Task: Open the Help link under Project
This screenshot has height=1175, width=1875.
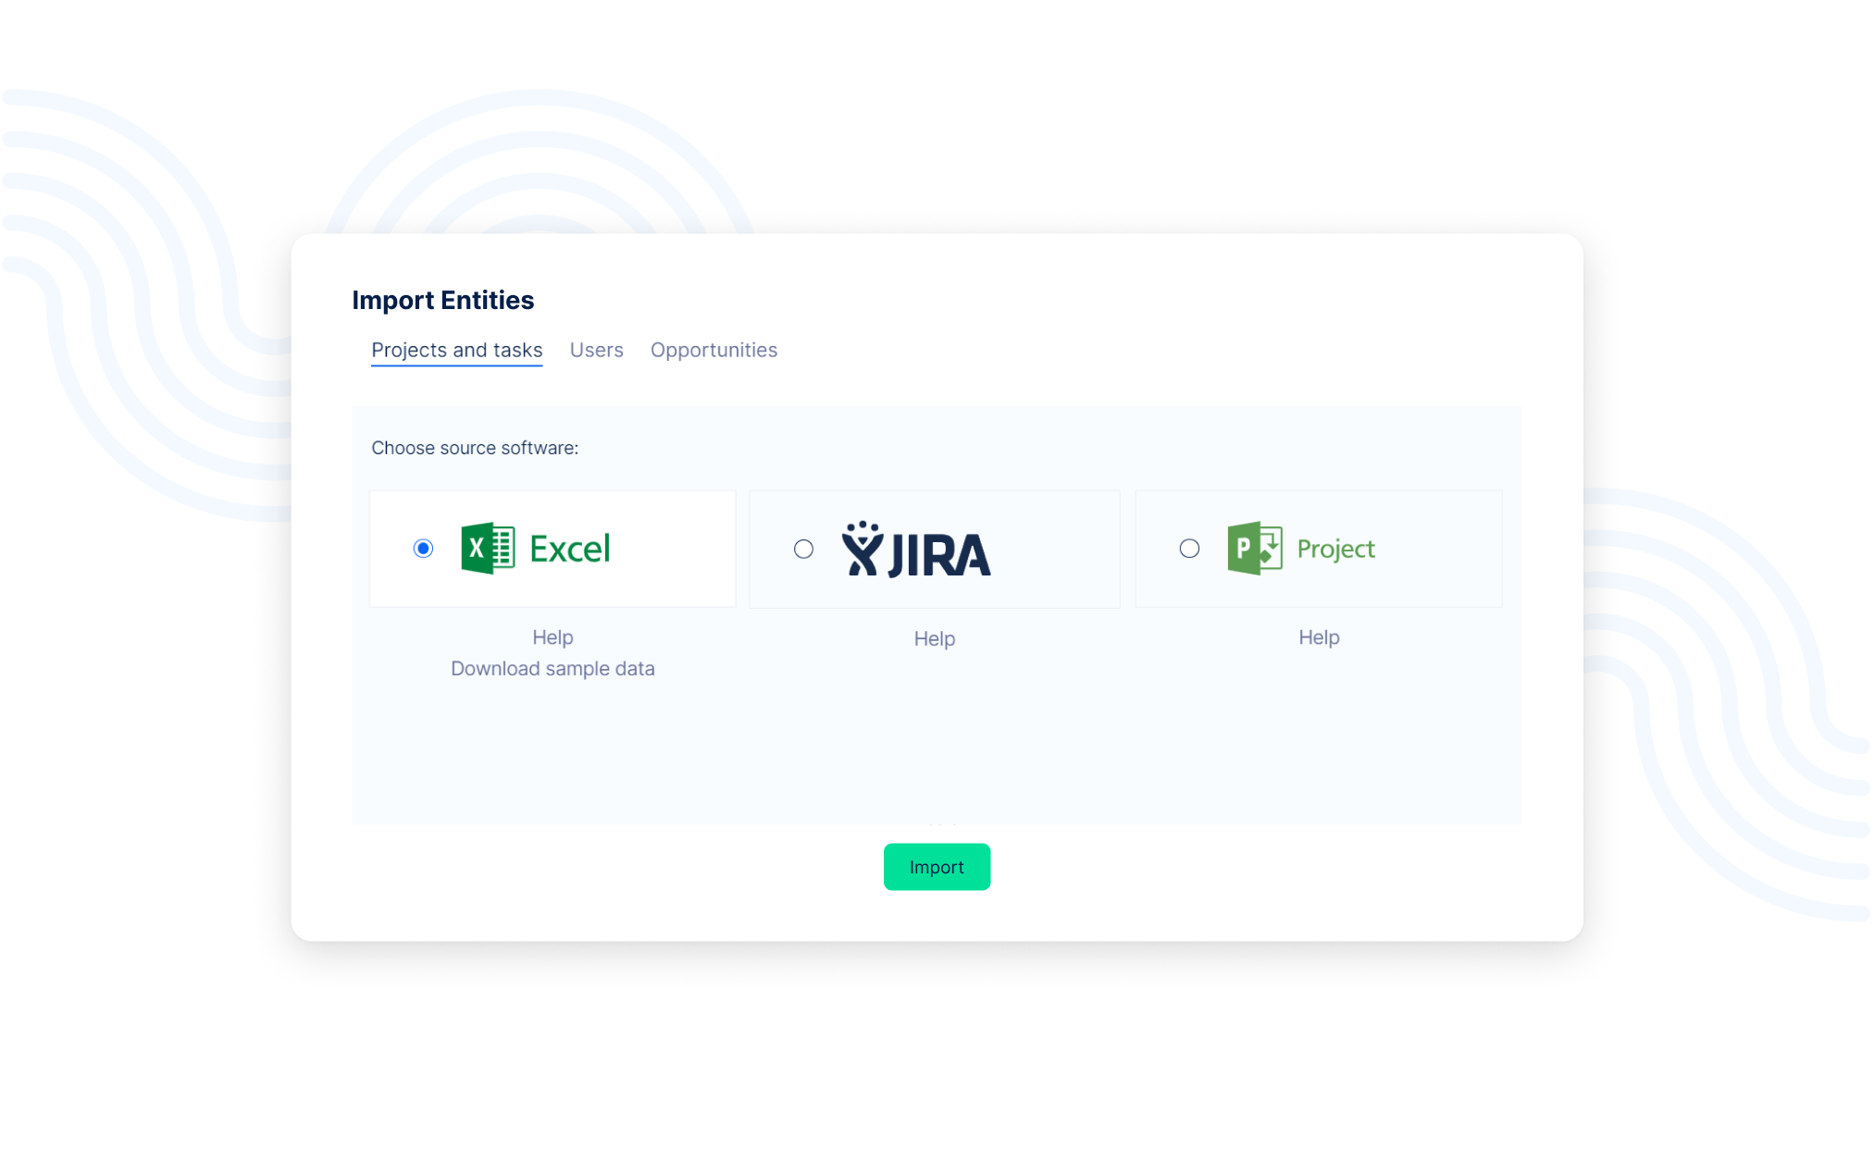Action: point(1318,637)
